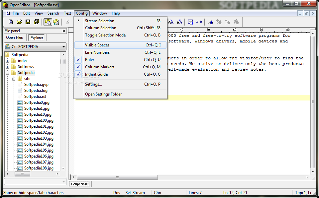This screenshot has width=319, height=198.
Task: Click the Open file folder icon
Action: pos(19,22)
